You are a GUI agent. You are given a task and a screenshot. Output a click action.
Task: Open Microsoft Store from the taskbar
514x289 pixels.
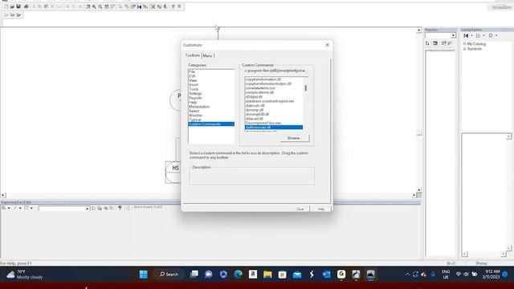[282, 275]
